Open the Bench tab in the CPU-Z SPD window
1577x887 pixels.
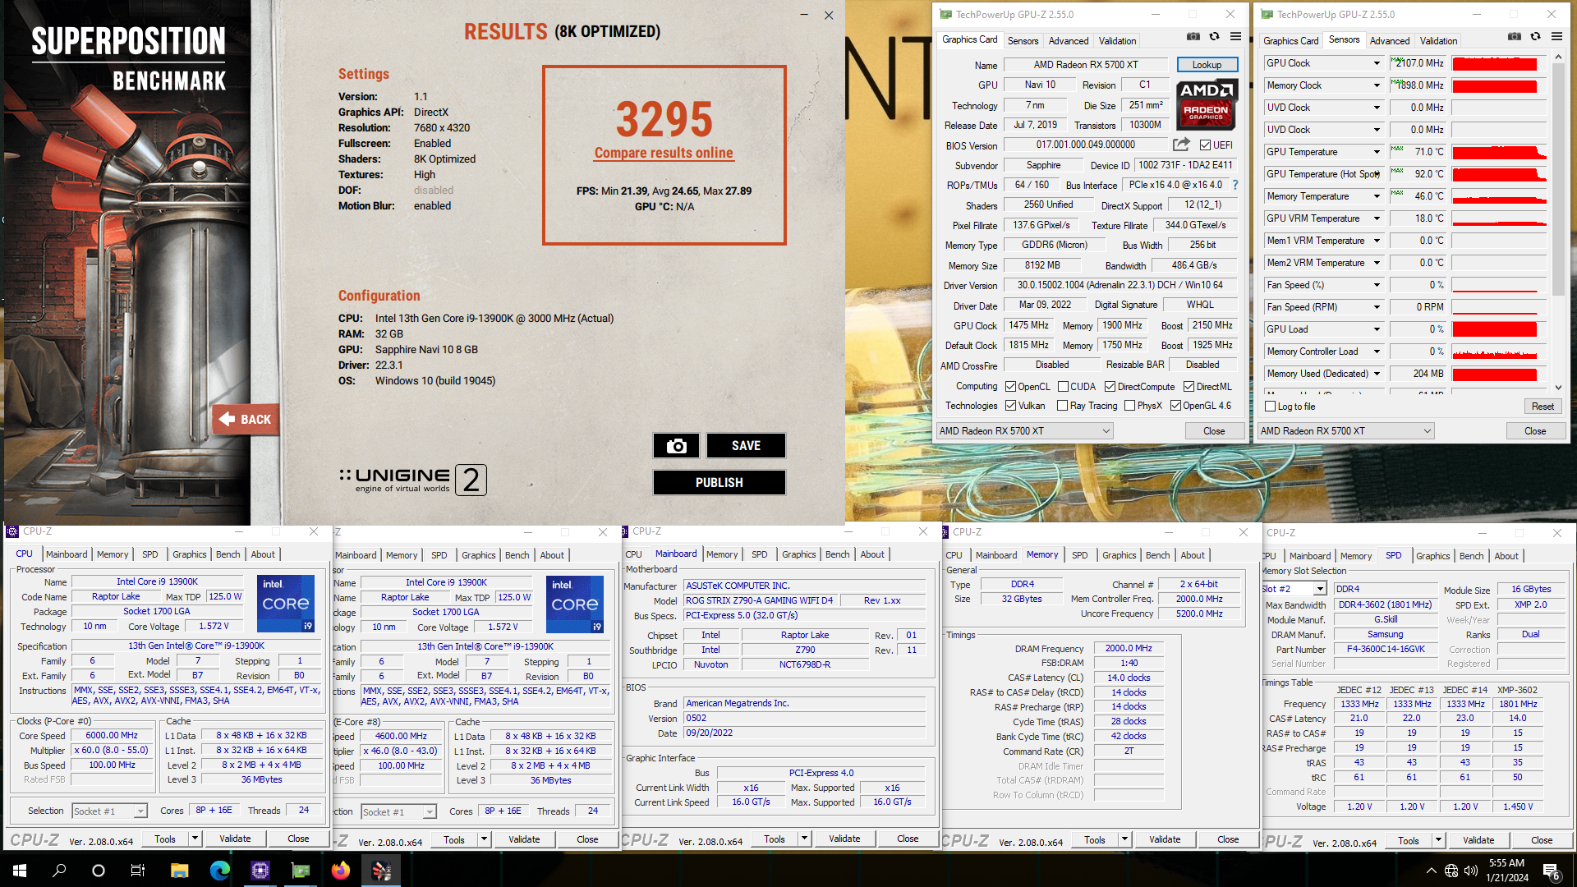(1471, 556)
